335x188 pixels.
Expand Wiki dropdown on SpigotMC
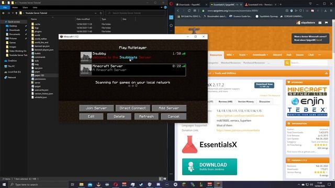point(230,55)
